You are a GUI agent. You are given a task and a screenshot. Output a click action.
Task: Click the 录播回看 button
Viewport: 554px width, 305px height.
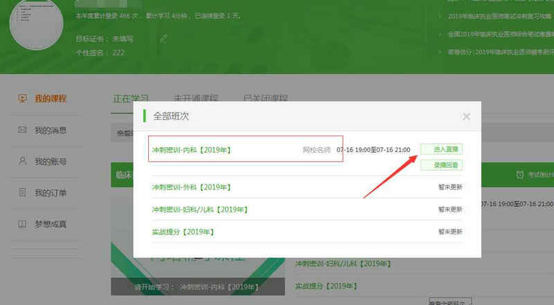click(x=441, y=165)
